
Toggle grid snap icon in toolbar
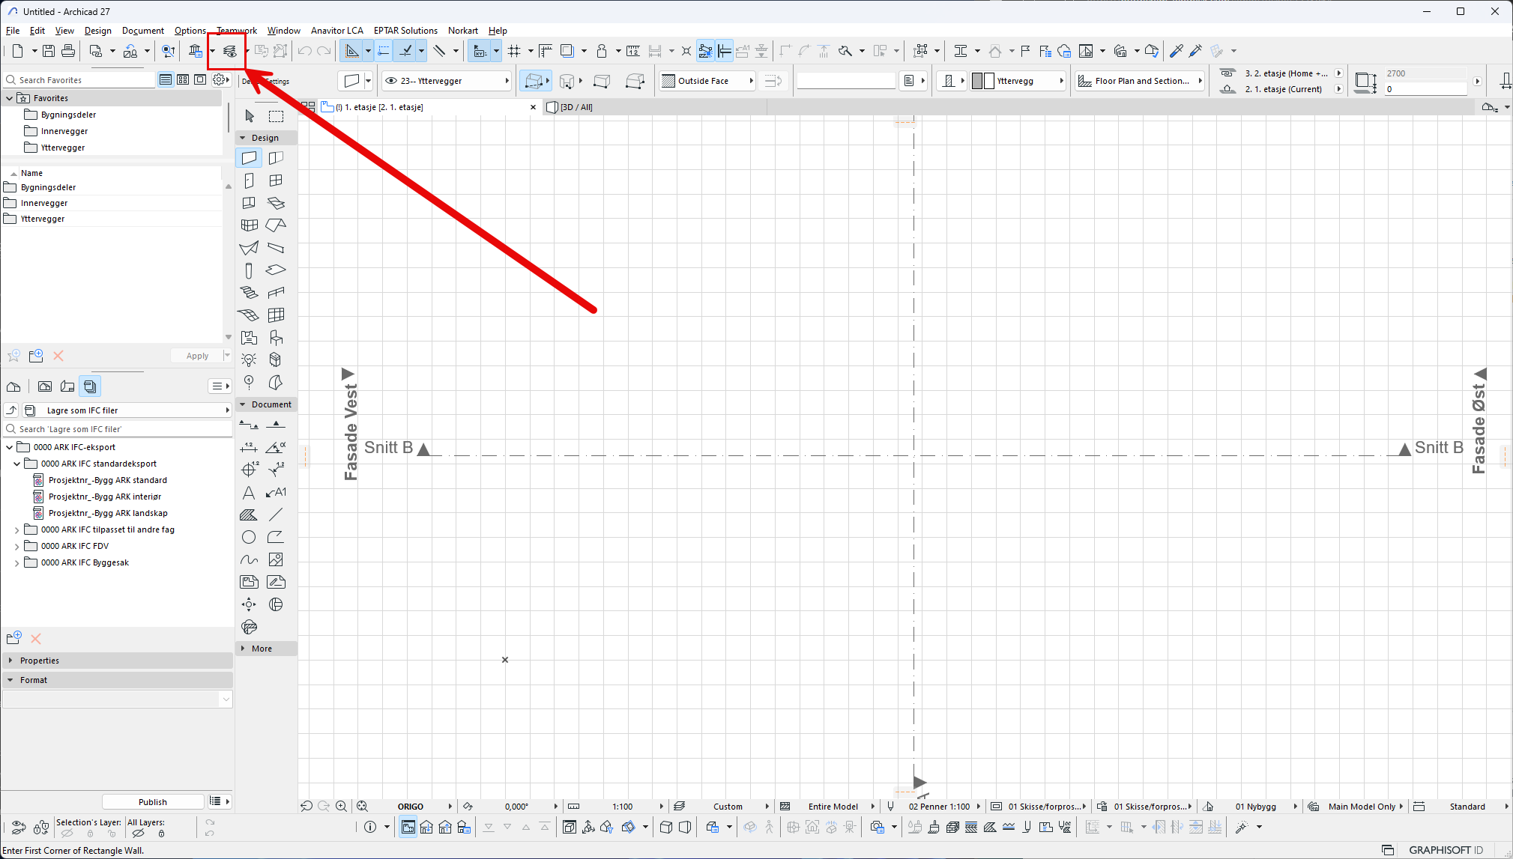[x=514, y=51]
